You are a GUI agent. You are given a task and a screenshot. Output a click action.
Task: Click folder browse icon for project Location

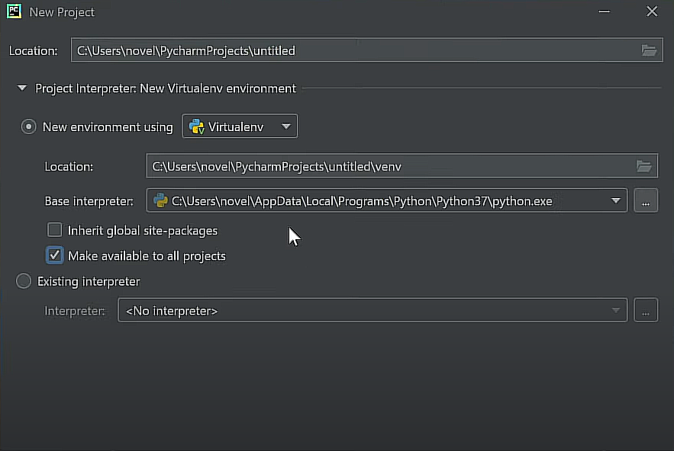[649, 51]
